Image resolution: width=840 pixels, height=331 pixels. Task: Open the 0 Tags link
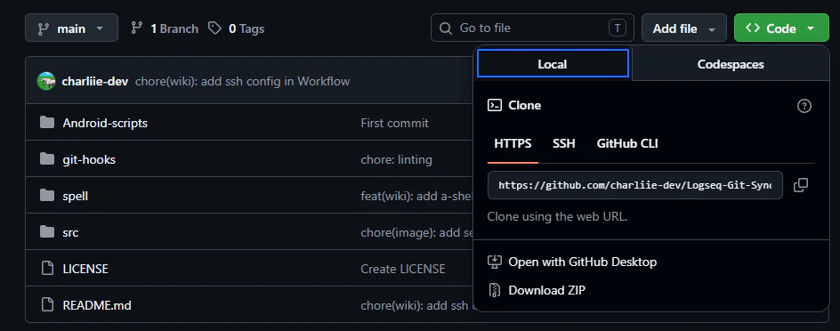[x=237, y=28]
